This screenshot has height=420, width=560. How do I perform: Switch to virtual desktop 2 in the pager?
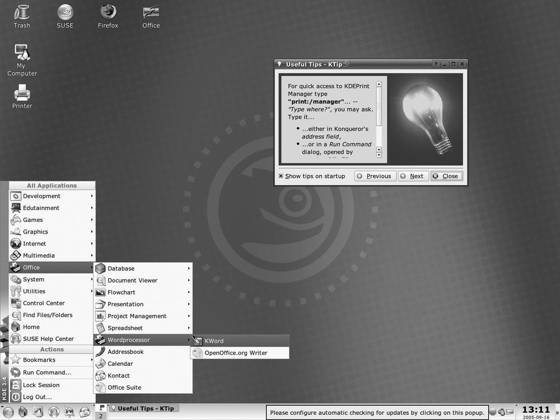(101, 416)
